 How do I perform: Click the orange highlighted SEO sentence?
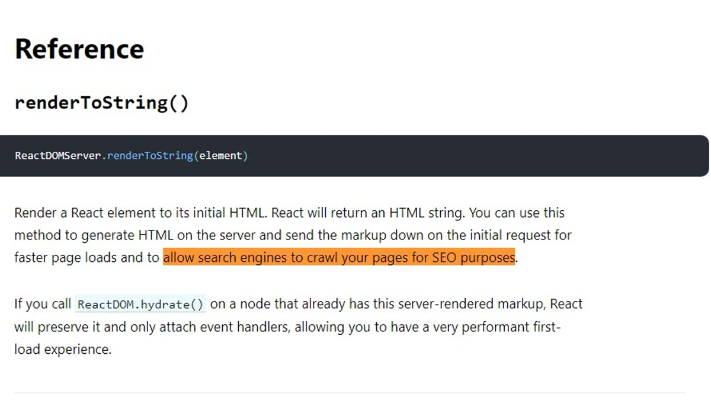click(339, 258)
